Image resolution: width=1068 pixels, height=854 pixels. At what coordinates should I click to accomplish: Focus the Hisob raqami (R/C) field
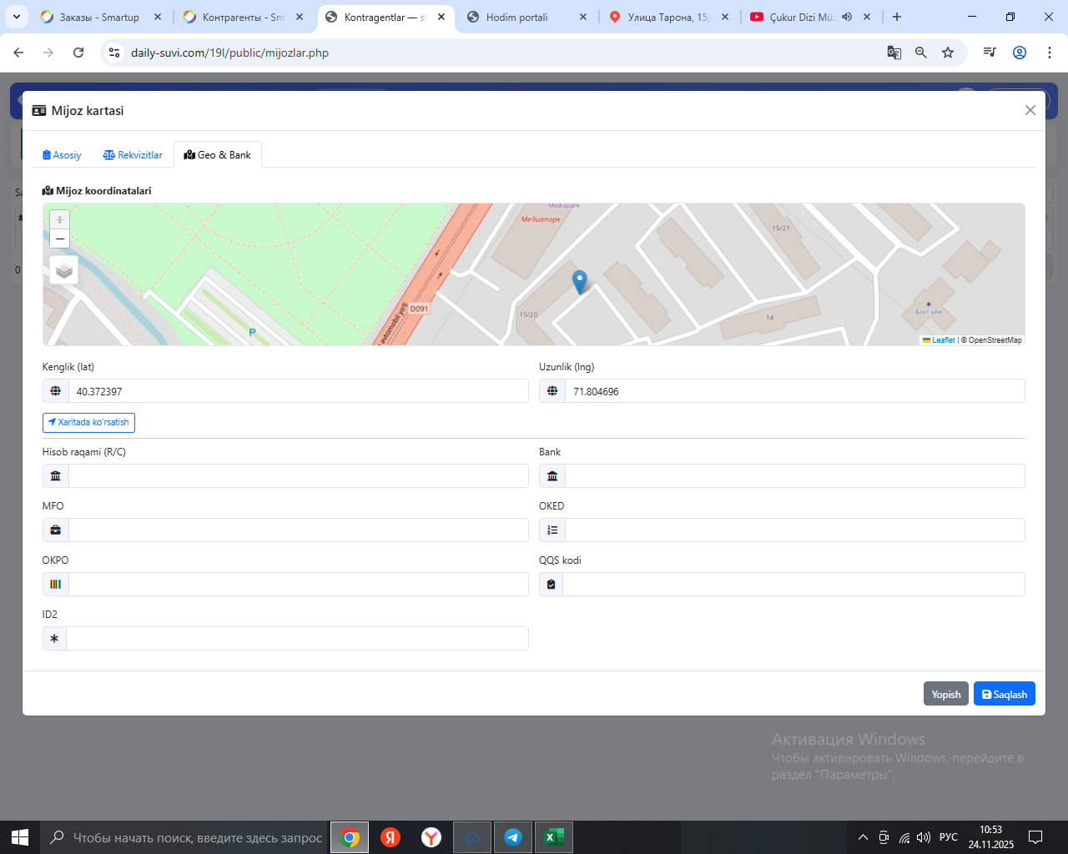(298, 476)
